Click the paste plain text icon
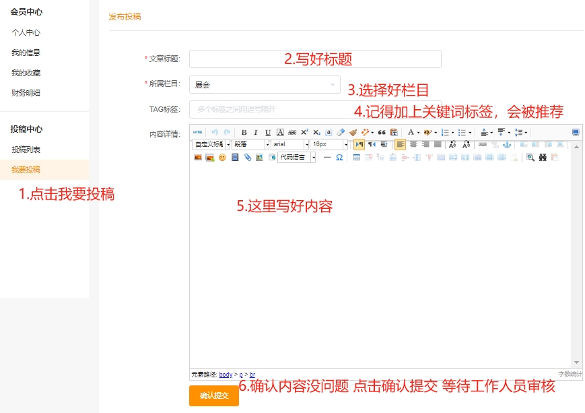This screenshot has width=585, height=413. click(x=394, y=132)
